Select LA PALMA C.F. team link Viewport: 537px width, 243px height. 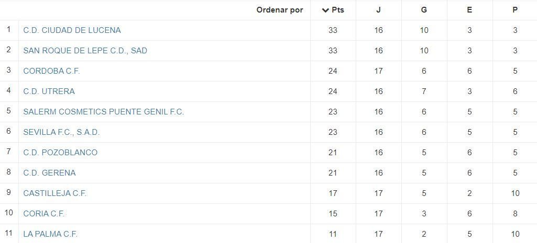tap(51, 234)
